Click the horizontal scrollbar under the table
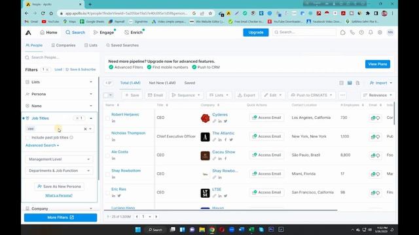 click(x=221, y=210)
